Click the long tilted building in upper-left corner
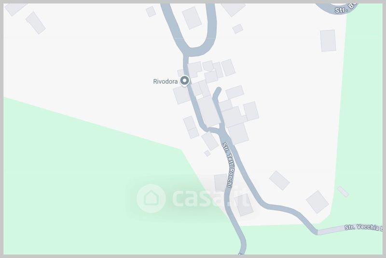386x258 pixels. pyautogui.click(x=36, y=23)
